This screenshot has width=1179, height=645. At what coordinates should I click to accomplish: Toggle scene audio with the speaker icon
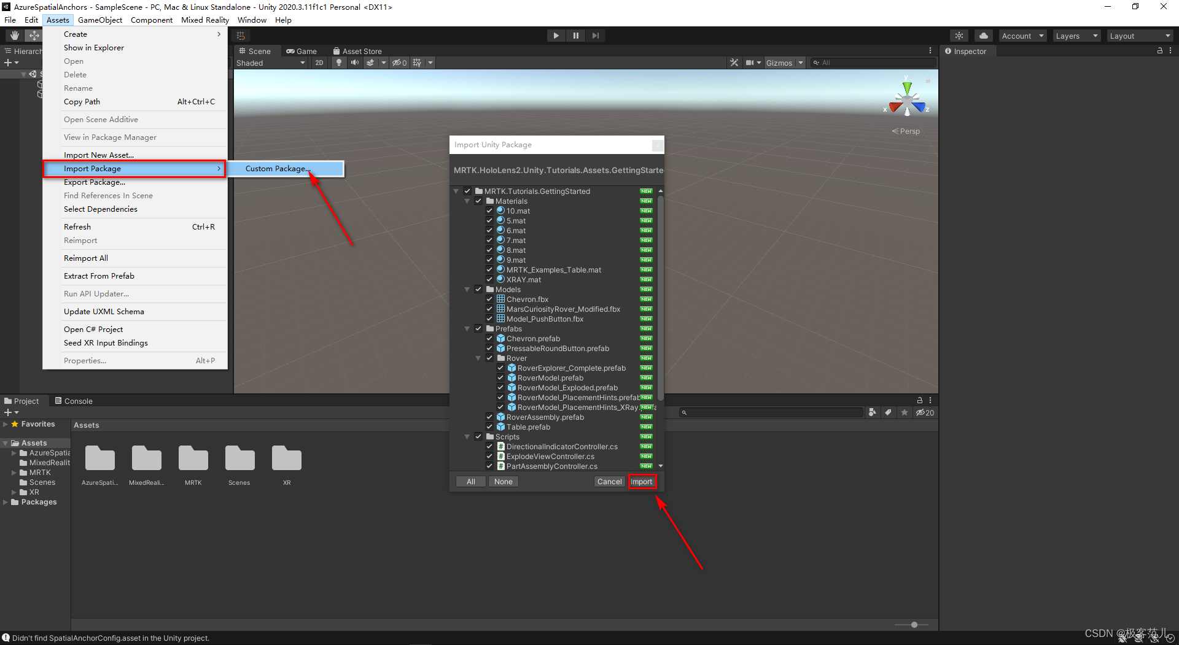[354, 63]
